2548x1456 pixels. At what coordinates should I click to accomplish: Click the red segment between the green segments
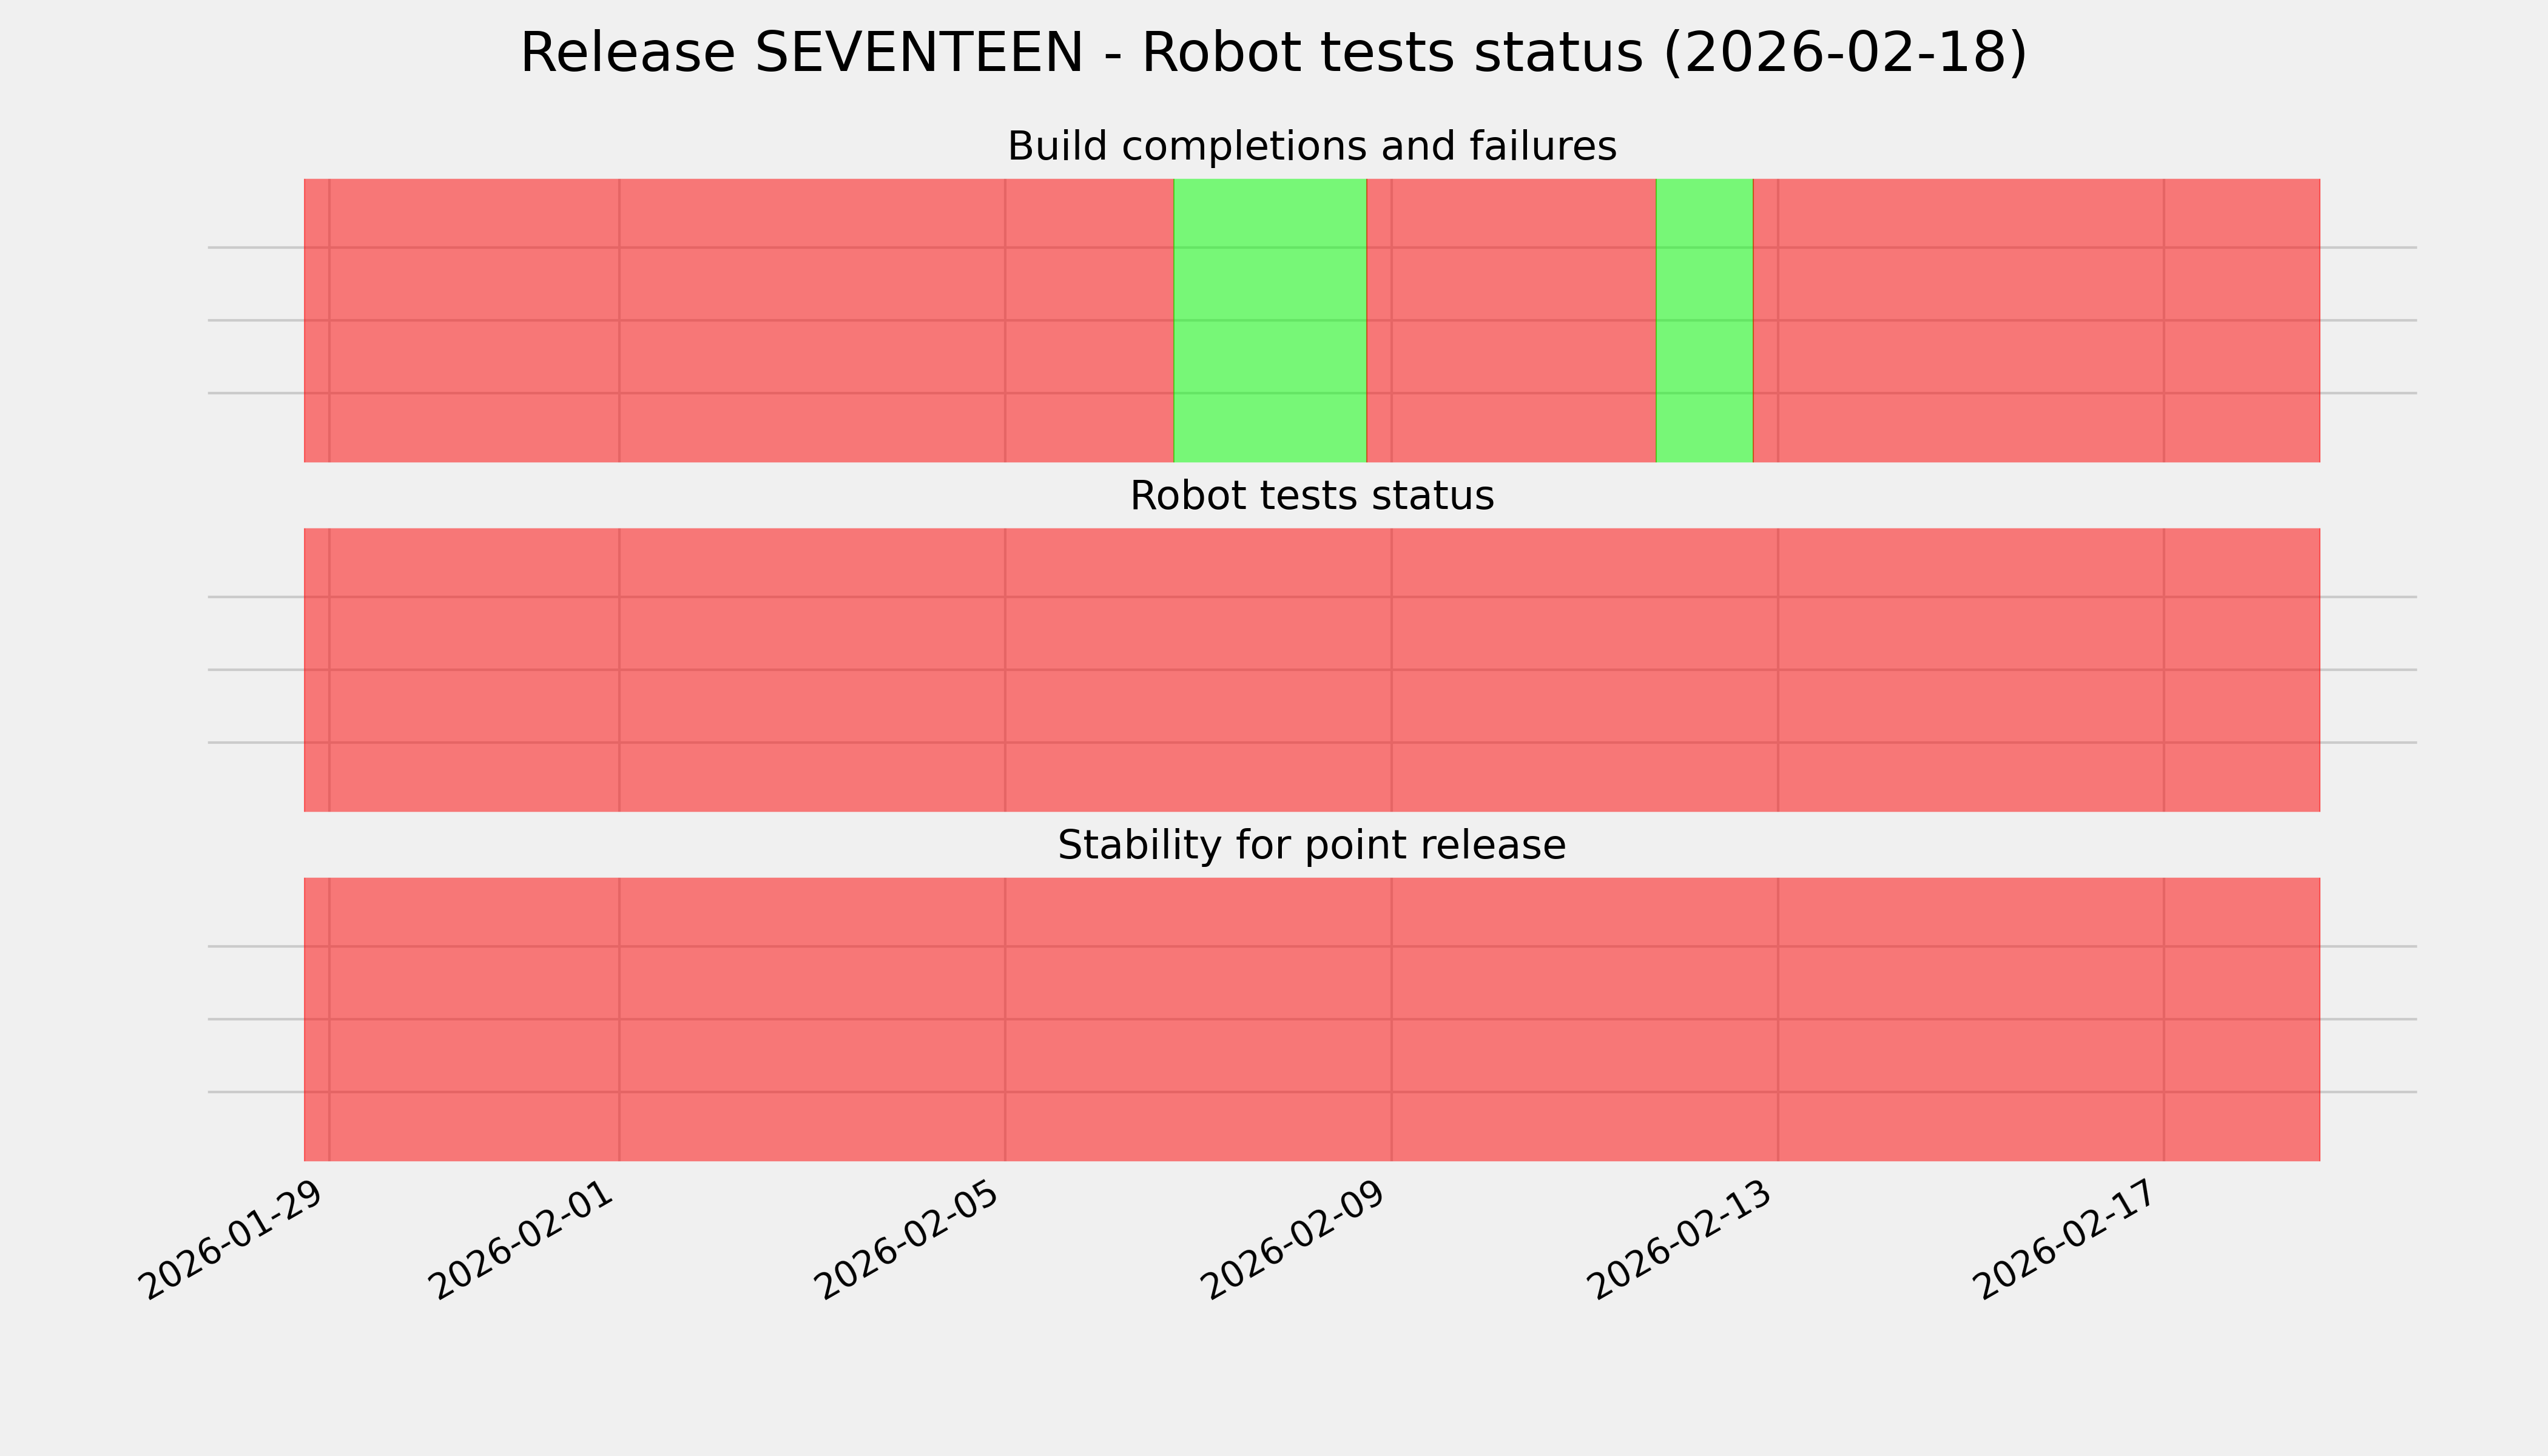[x=1511, y=320]
